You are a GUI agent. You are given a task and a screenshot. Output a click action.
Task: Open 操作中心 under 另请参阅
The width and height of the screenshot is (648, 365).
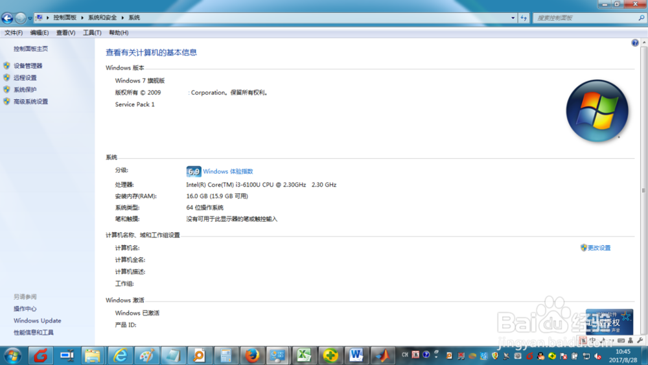pos(25,309)
